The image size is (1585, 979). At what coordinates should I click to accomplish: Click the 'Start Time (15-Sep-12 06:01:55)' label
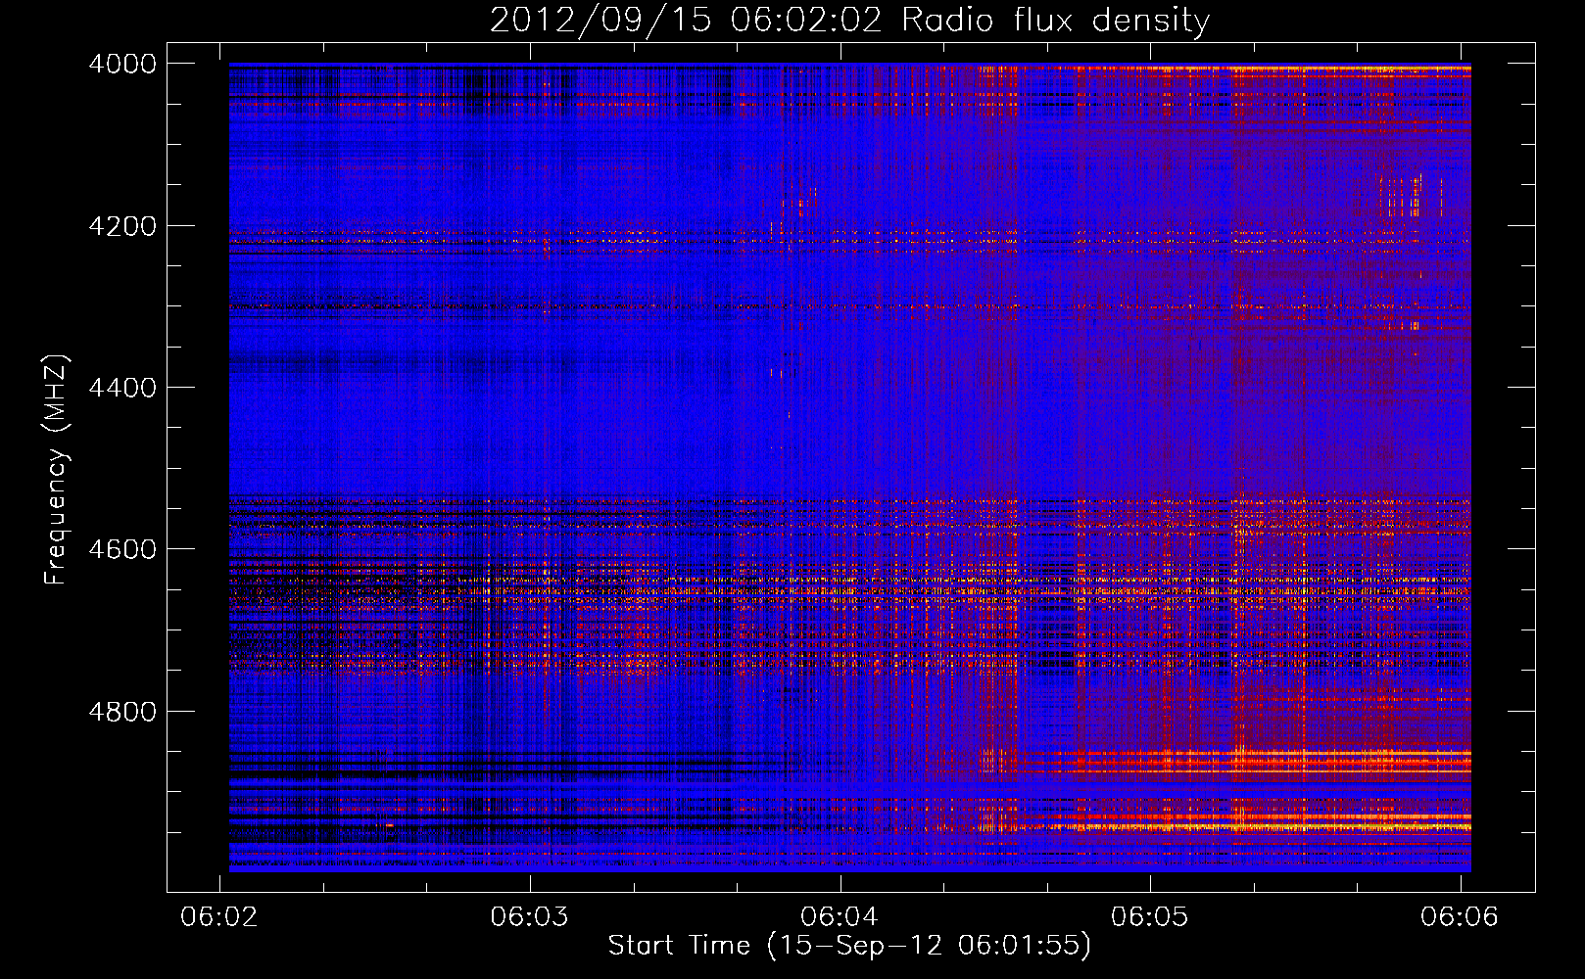(849, 946)
